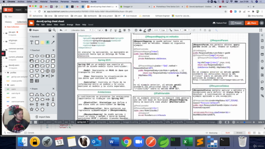Click the Import Data button
The width and height of the screenshot is (265, 149).
42,117
